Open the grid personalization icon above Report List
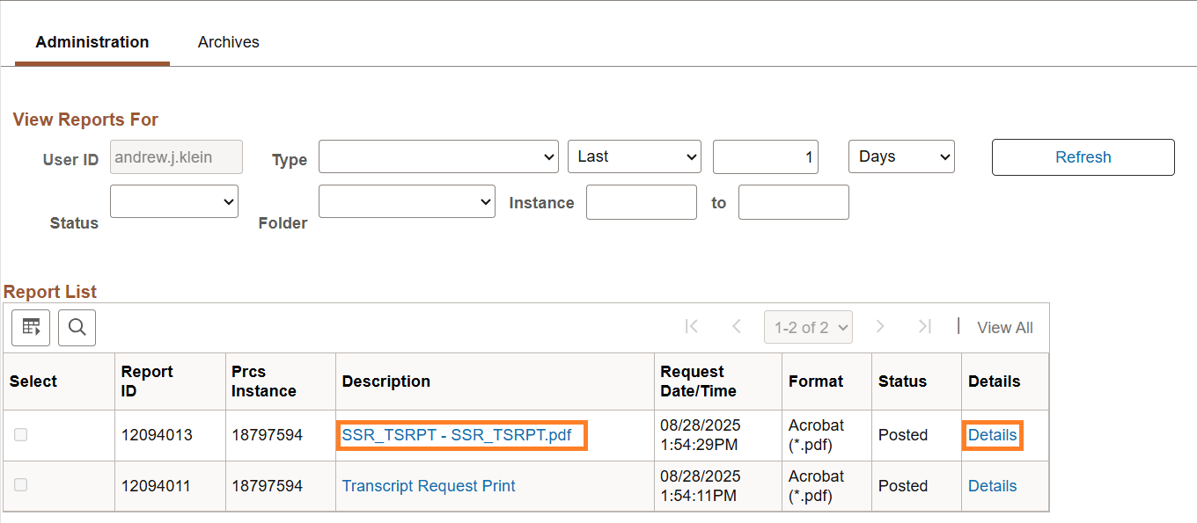 [30, 327]
